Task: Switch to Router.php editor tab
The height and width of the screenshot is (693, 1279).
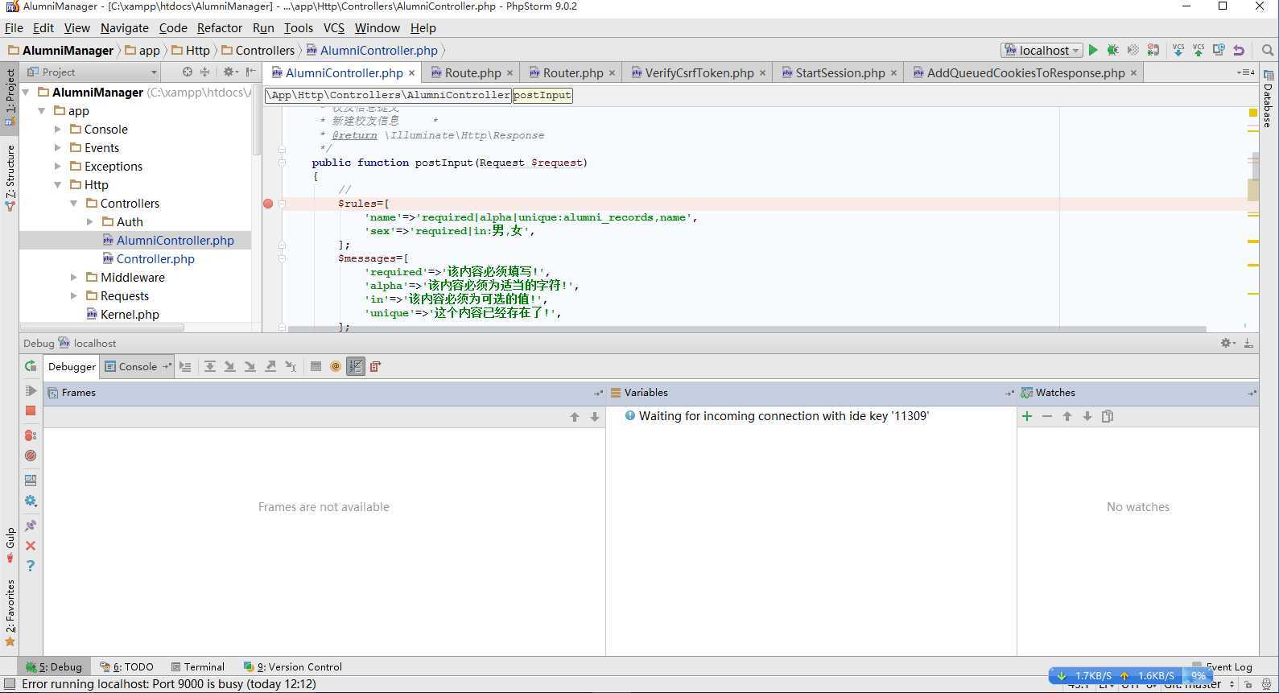Action: tap(572, 72)
